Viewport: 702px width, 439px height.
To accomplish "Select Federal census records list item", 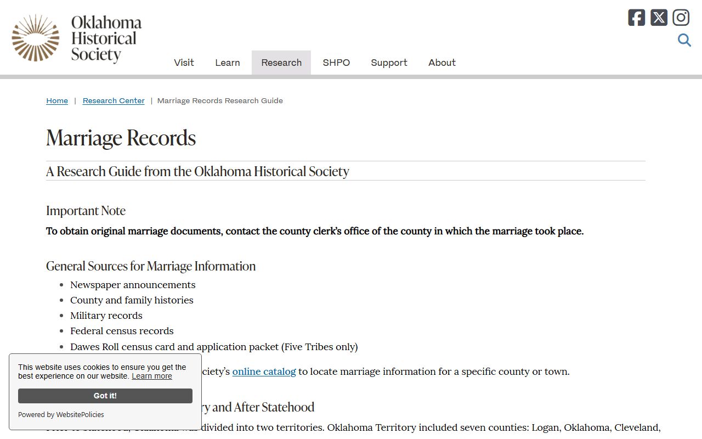I will [122, 331].
